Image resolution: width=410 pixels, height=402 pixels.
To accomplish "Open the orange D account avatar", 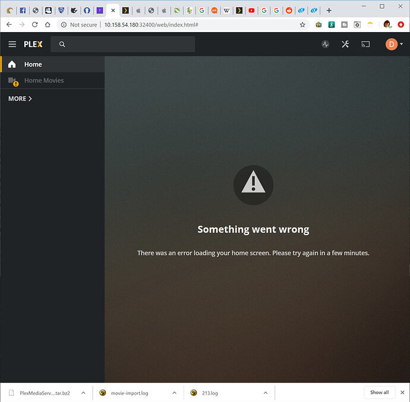I will point(391,44).
